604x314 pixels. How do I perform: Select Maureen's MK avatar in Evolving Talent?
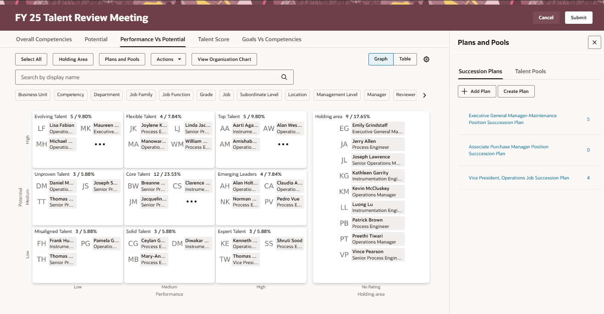coord(86,129)
